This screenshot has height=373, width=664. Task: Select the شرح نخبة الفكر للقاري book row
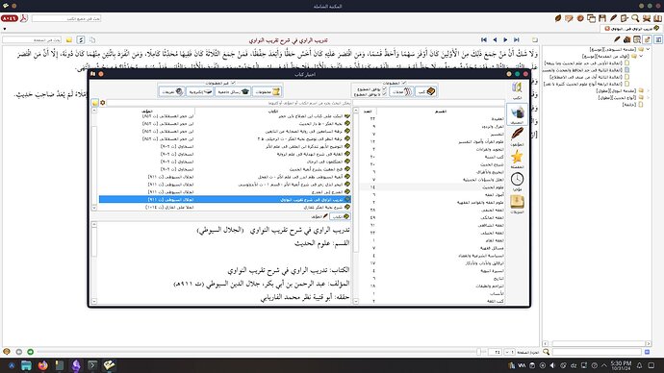[x=225, y=208]
